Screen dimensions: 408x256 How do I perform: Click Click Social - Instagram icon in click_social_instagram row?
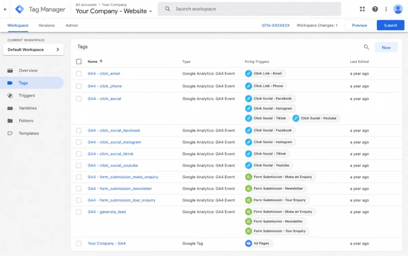(249, 142)
